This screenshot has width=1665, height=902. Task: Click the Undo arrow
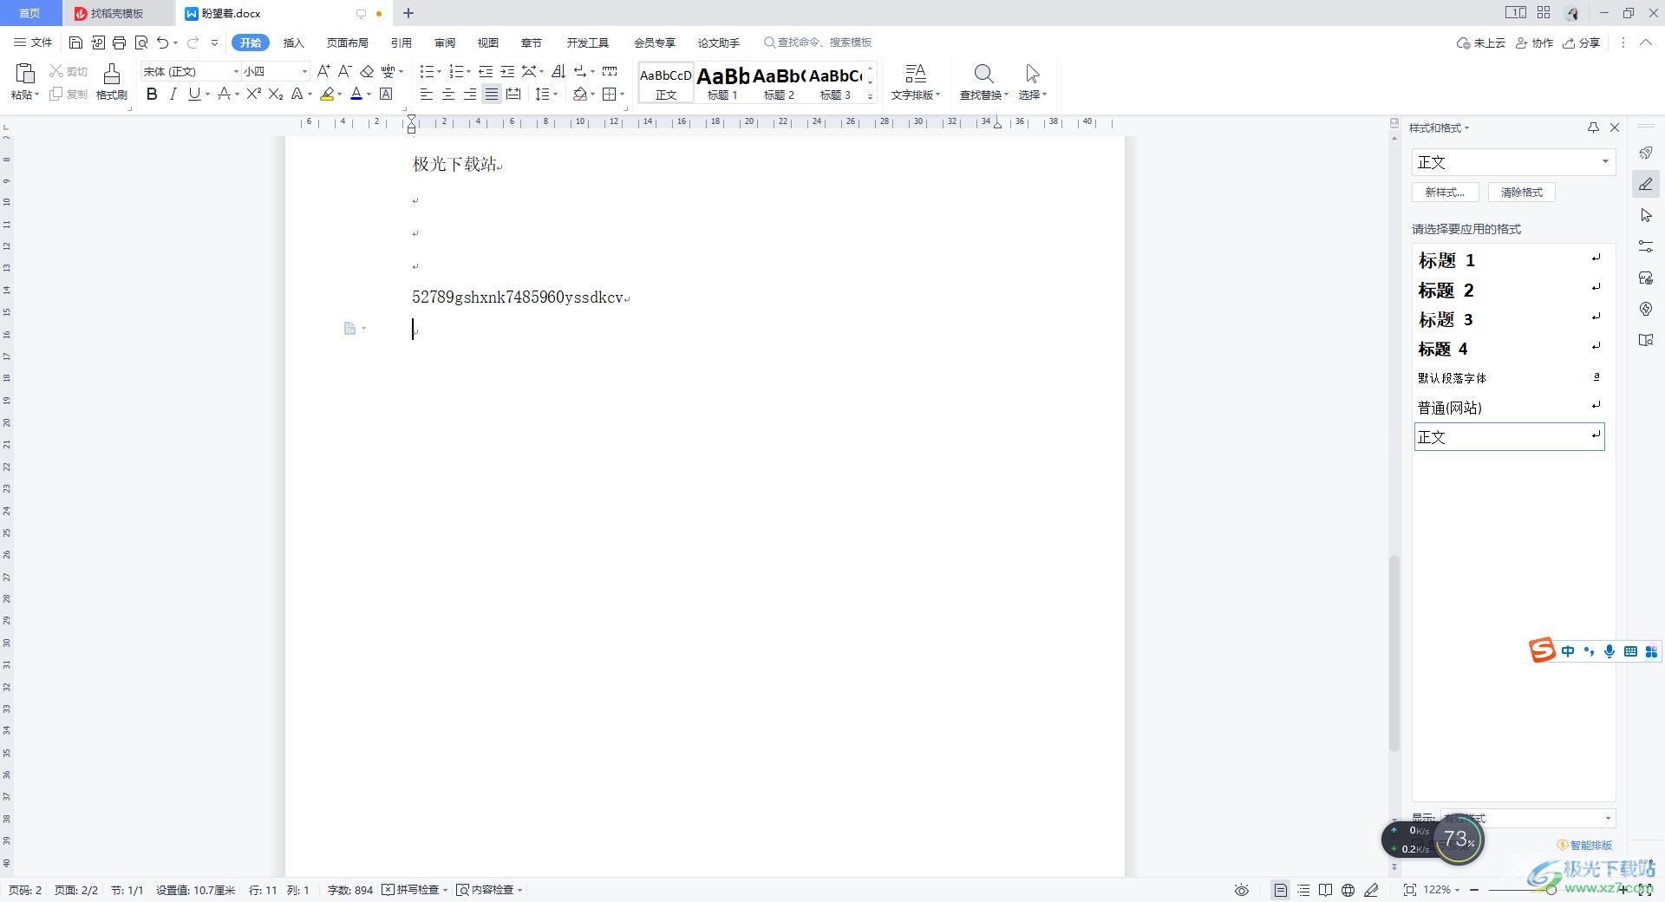(162, 42)
